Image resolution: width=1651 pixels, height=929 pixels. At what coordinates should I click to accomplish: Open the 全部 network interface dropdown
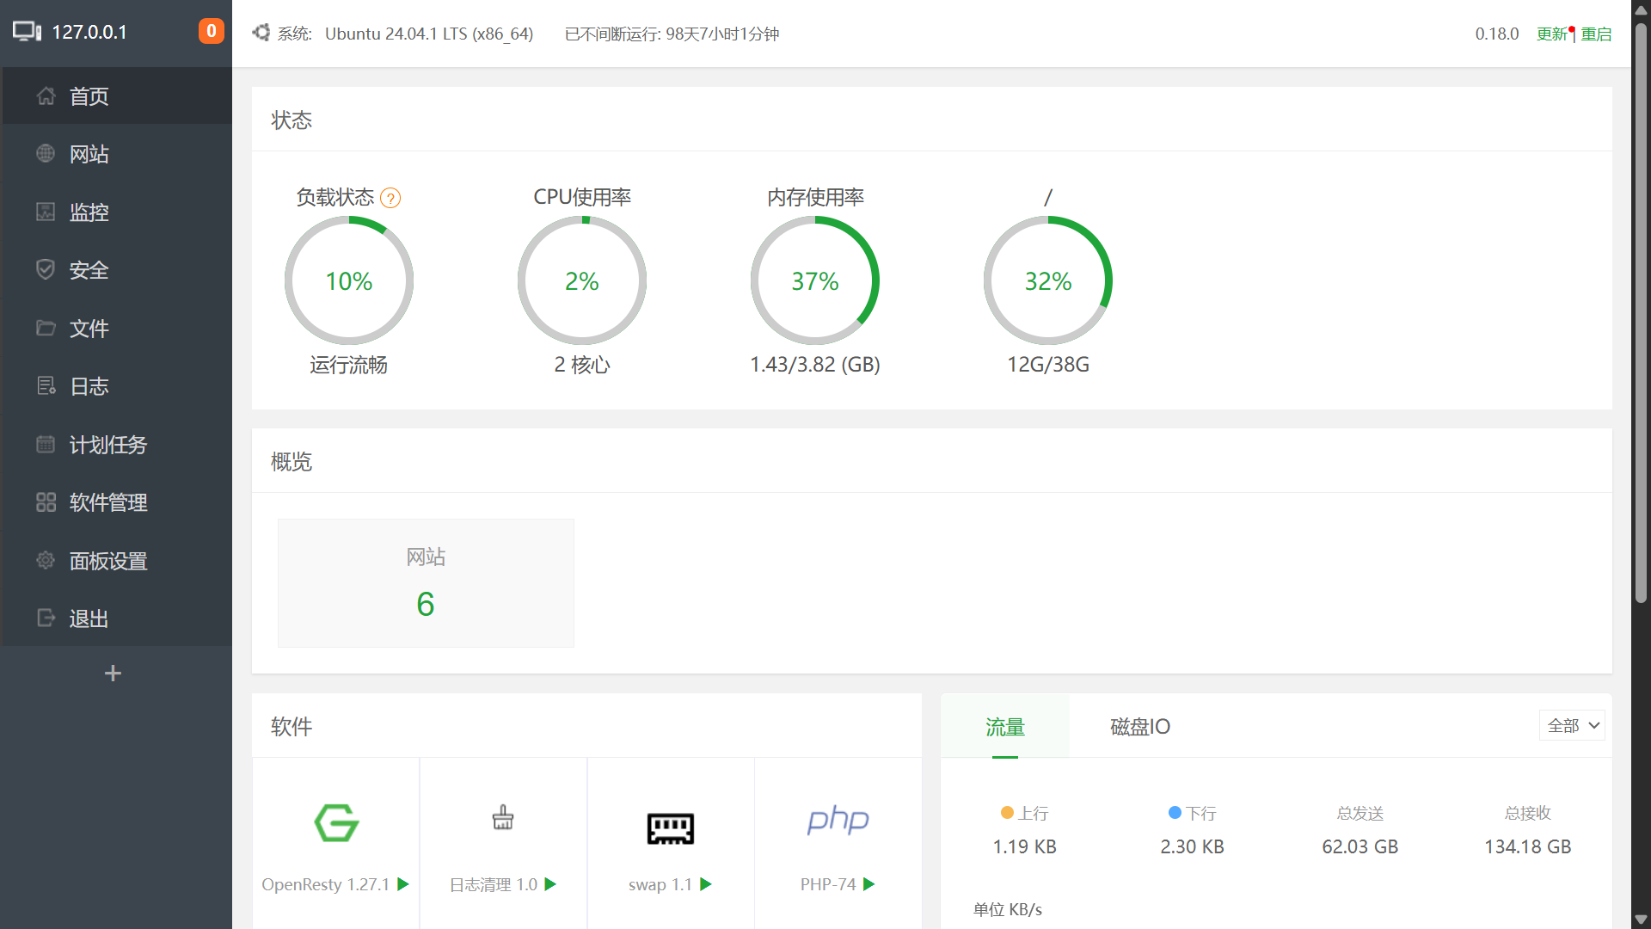pos(1572,726)
